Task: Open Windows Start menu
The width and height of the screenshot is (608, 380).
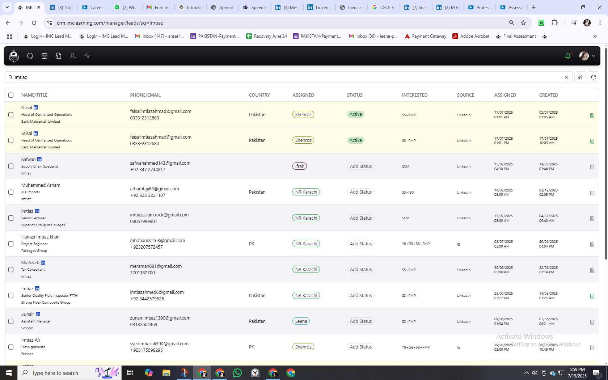Action: [x=9, y=373]
